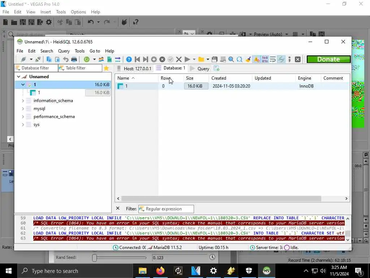Collapse the database 1 tree node
Screen dimensions: 370x278
[23, 85]
